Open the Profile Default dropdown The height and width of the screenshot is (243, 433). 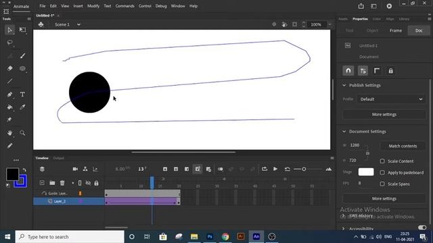(x=391, y=99)
